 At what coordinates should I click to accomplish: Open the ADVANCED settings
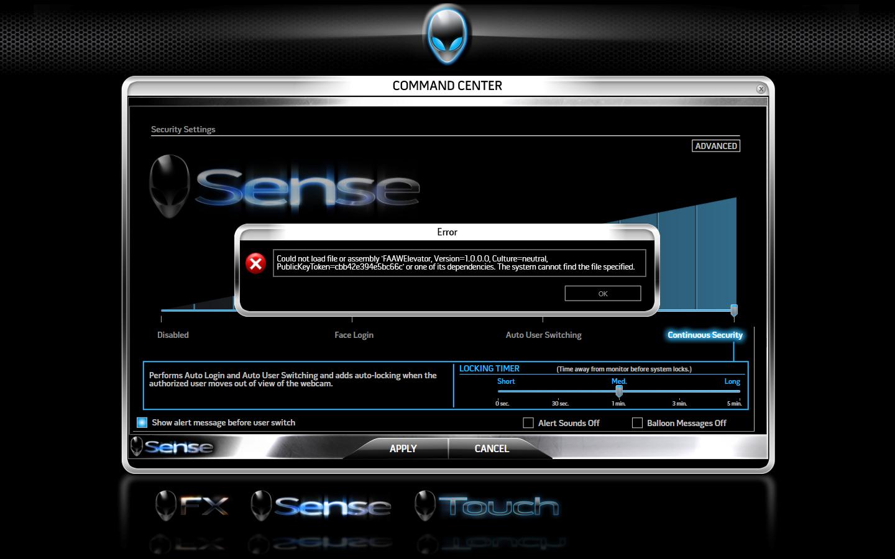click(x=716, y=146)
